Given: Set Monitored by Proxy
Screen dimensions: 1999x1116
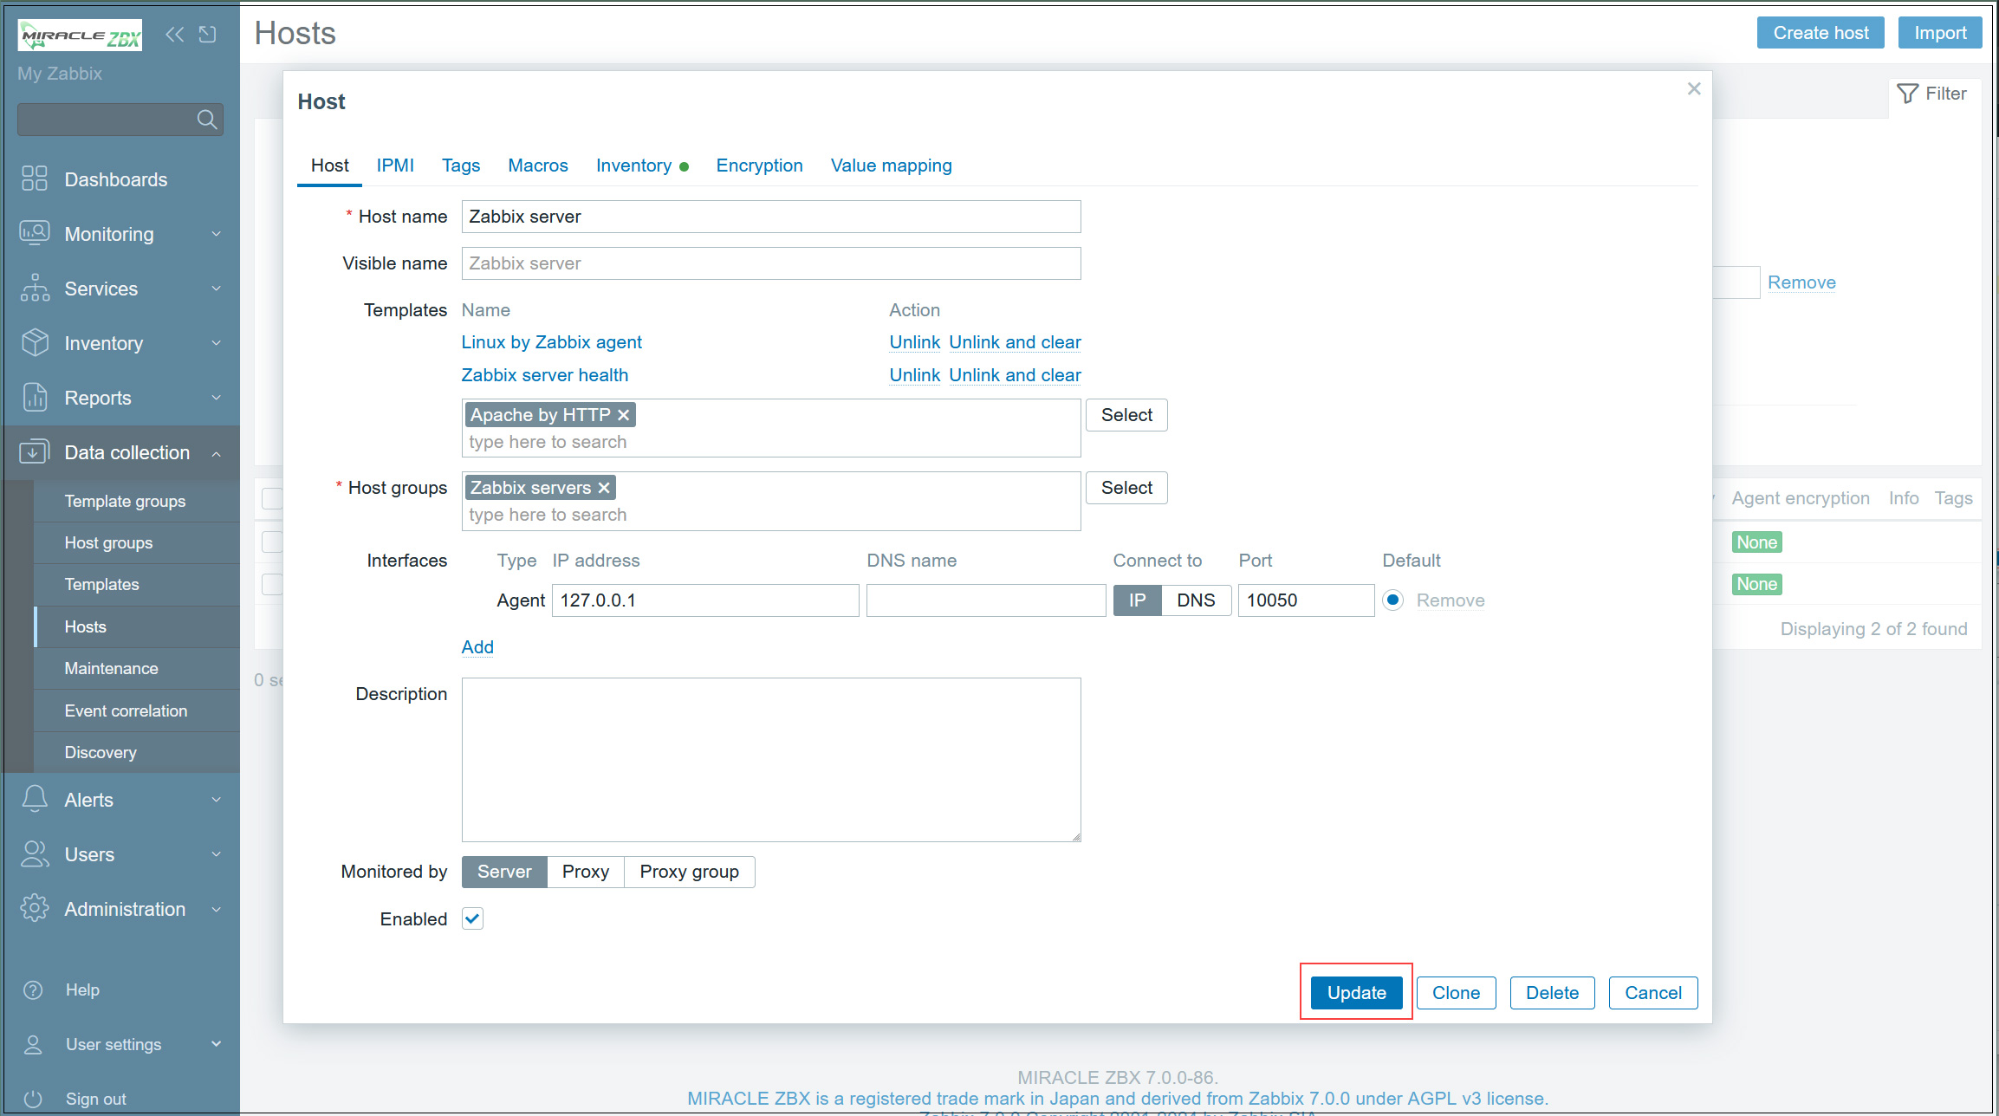Looking at the screenshot, I should click(x=586, y=872).
